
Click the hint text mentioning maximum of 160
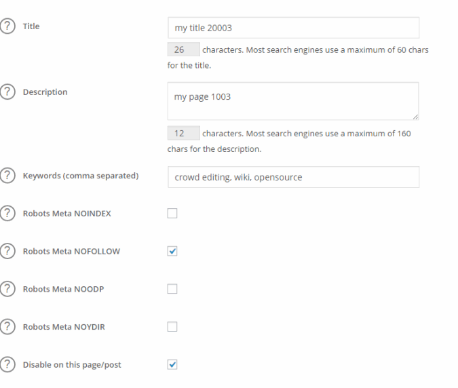(x=289, y=141)
